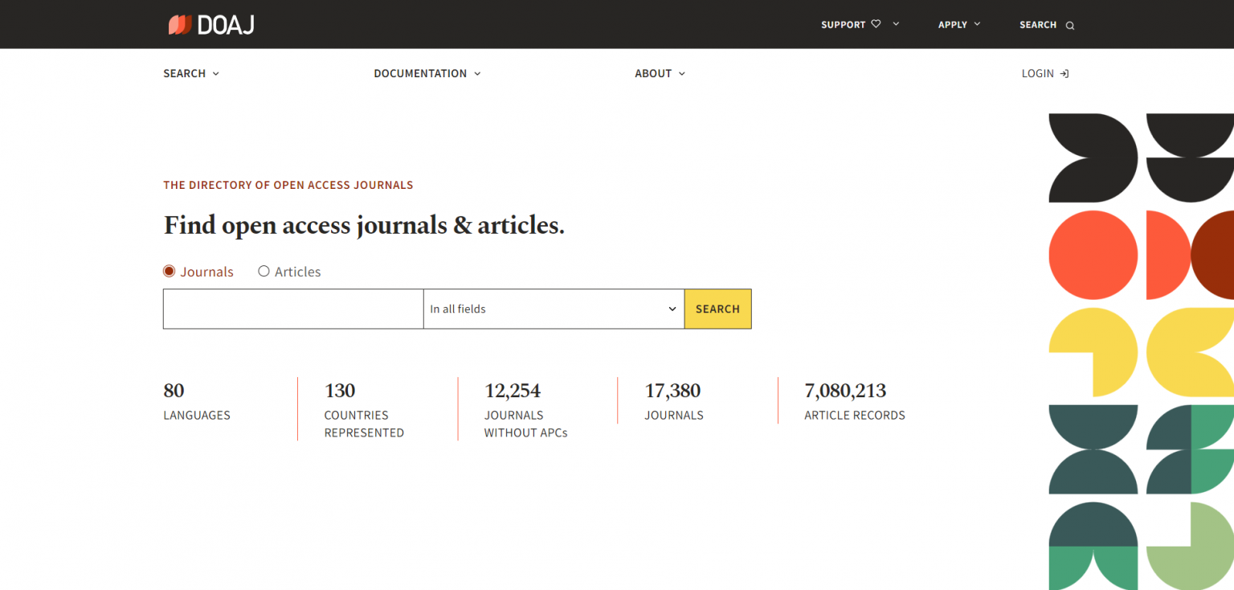The height and width of the screenshot is (590, 1234).
Task: Click the LOGIN link
Action: click(x=1038, y=73)
